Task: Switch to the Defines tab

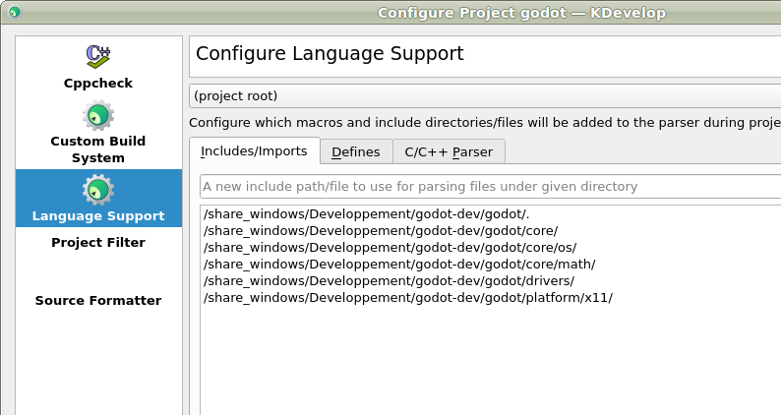Action: pyautogui.click(x=355, y=151)
